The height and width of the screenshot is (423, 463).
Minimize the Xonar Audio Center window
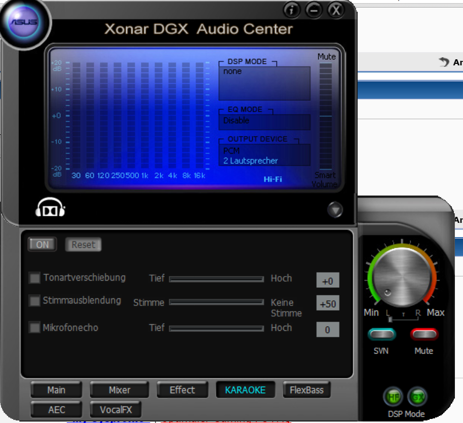click(314, 10)
